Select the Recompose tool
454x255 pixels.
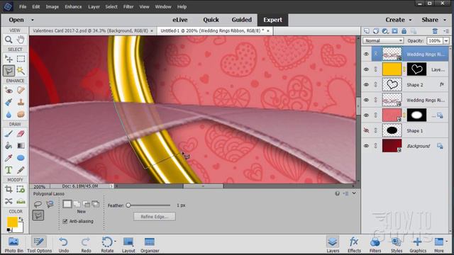21,189
